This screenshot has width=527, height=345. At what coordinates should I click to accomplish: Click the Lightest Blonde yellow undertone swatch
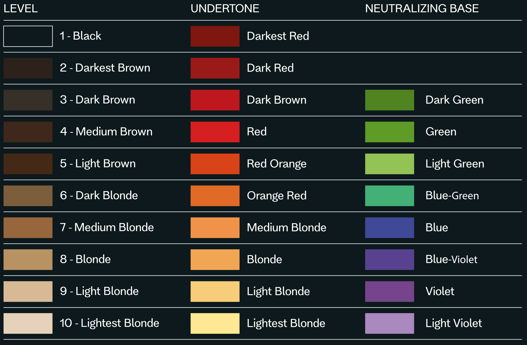[x=215, y=323]
